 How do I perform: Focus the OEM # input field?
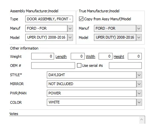coord(53,66)
